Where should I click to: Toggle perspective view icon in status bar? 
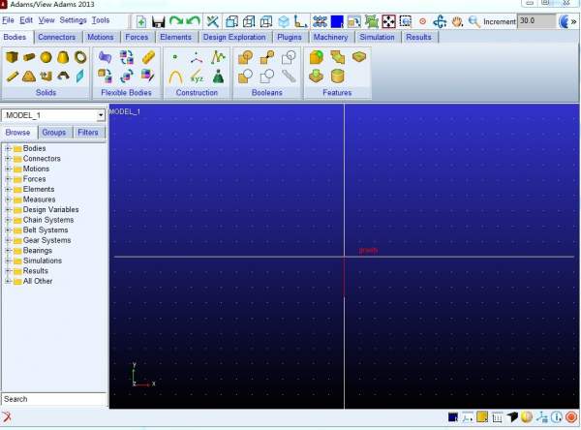[511, 417]
